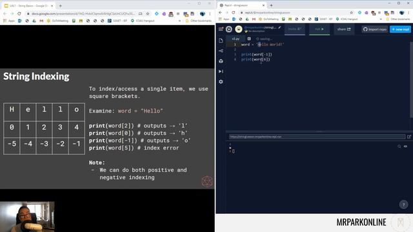The image size is (413, 232).
Task: Open the Apps bookmark in left window
Action: pyautogui.click(x=9, y=21)
